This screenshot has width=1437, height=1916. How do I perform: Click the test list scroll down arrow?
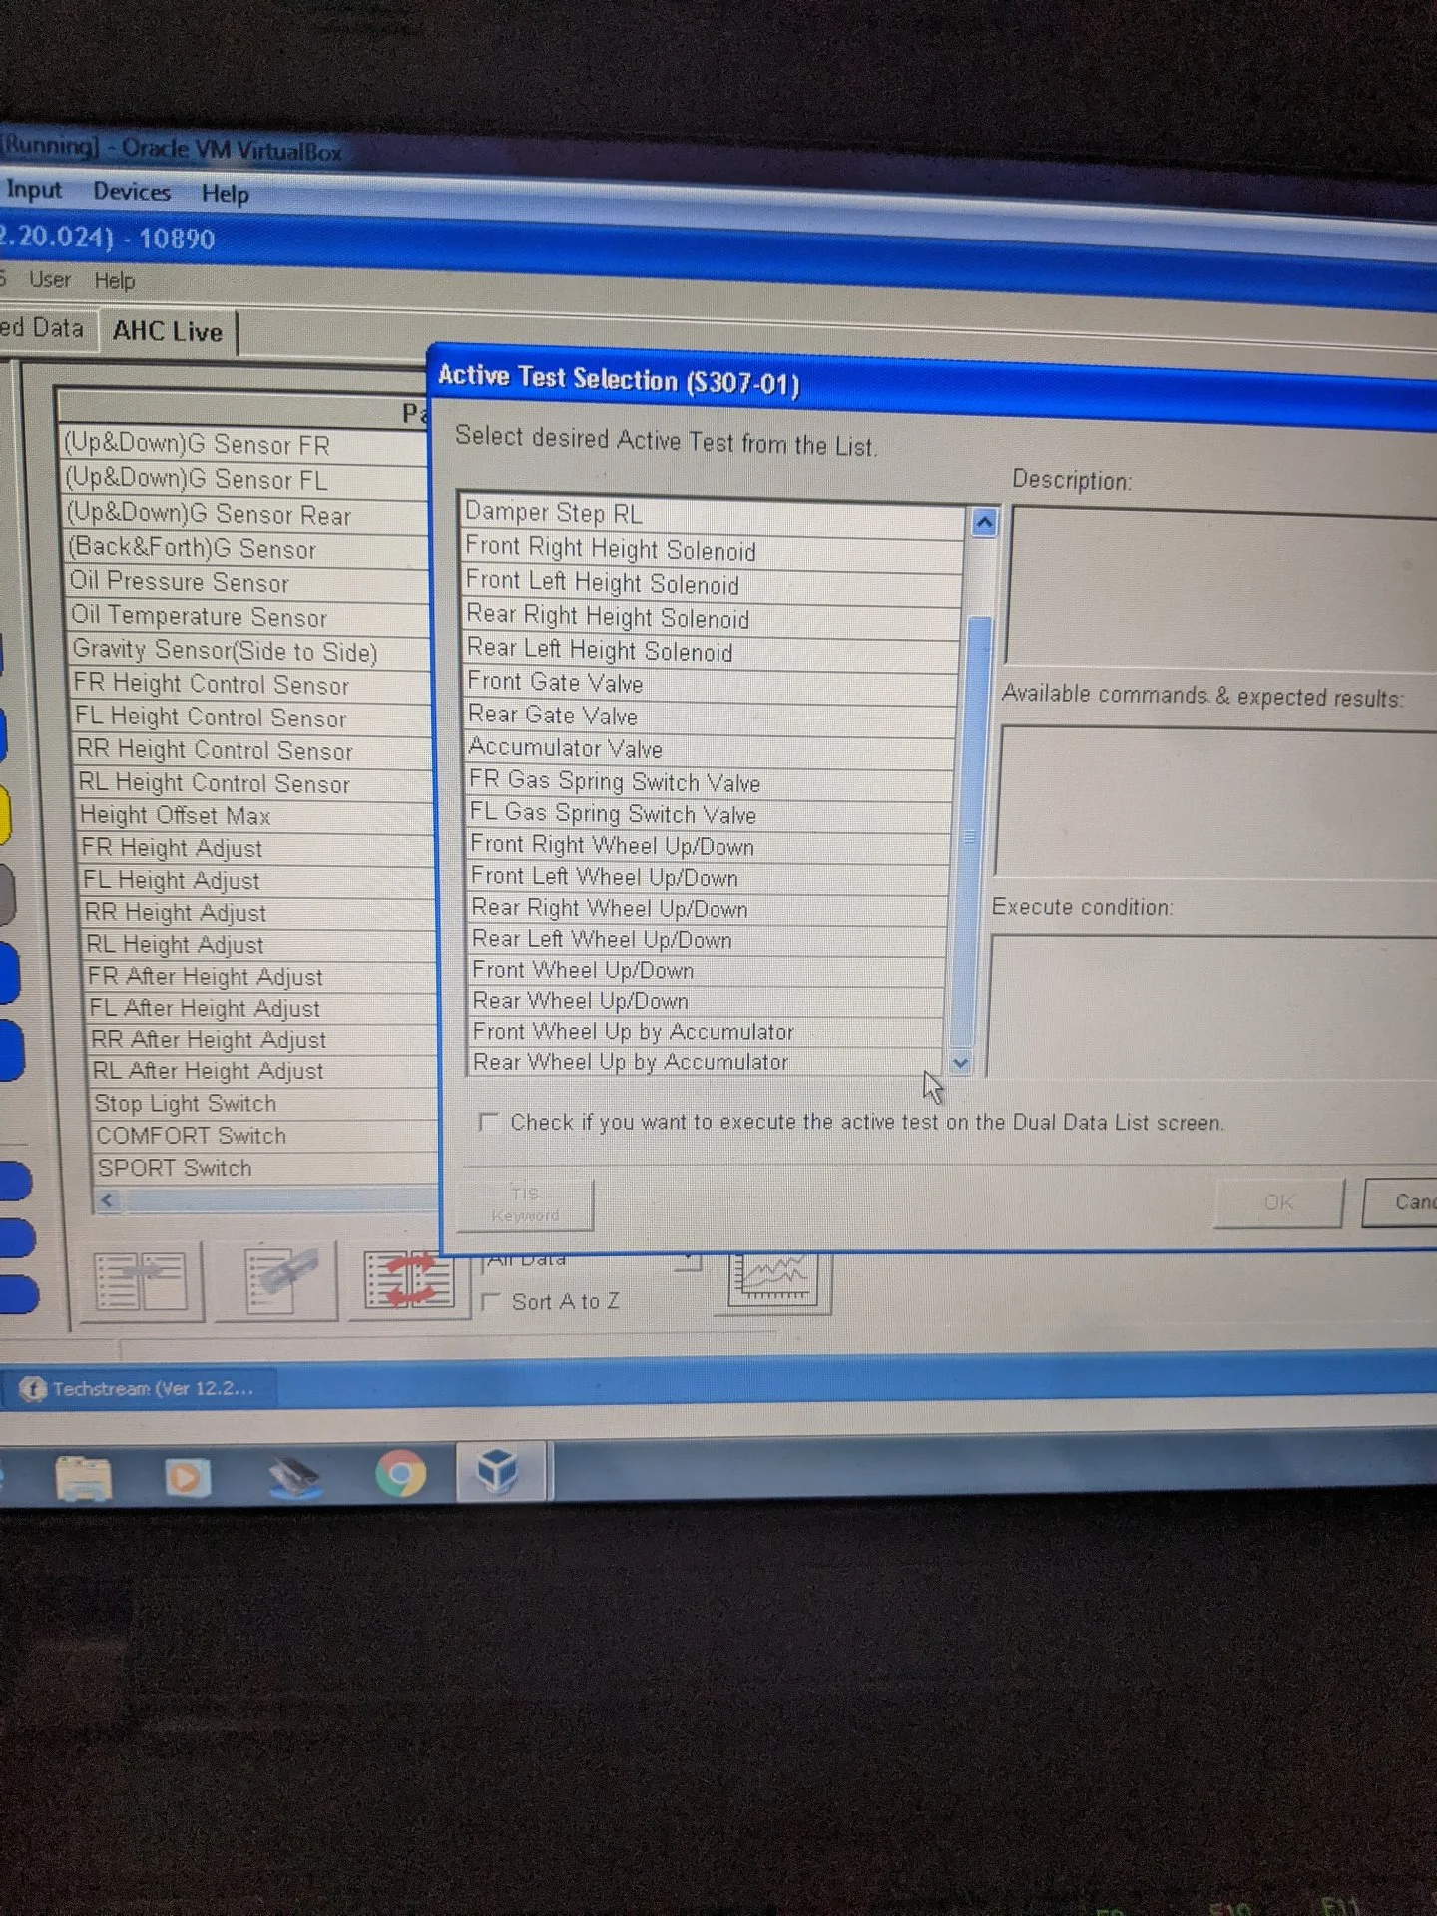(960, 1063)
